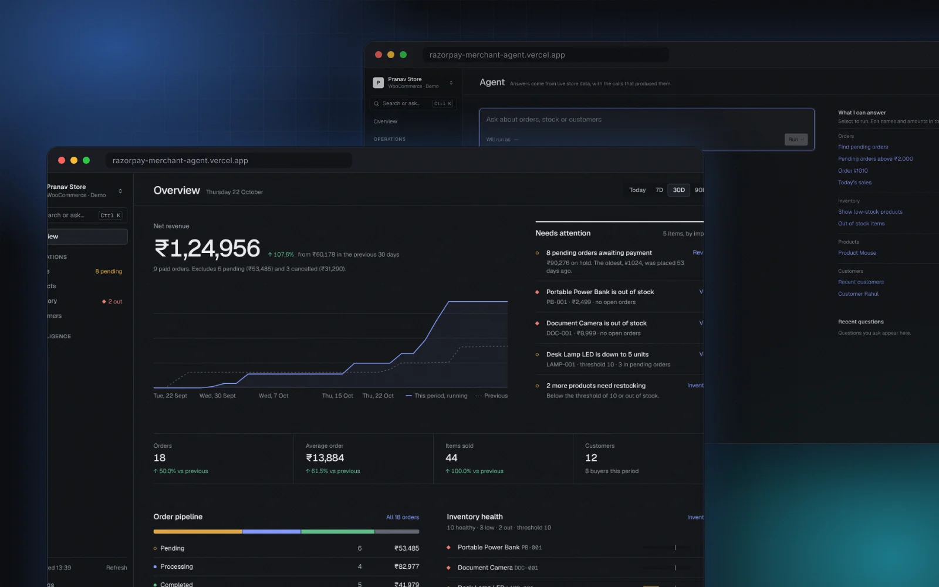Click the back window address bar

546,55
